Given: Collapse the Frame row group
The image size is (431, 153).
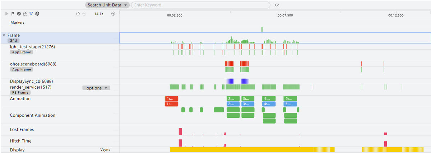Looking at the screenshot, I should [4, 36].
